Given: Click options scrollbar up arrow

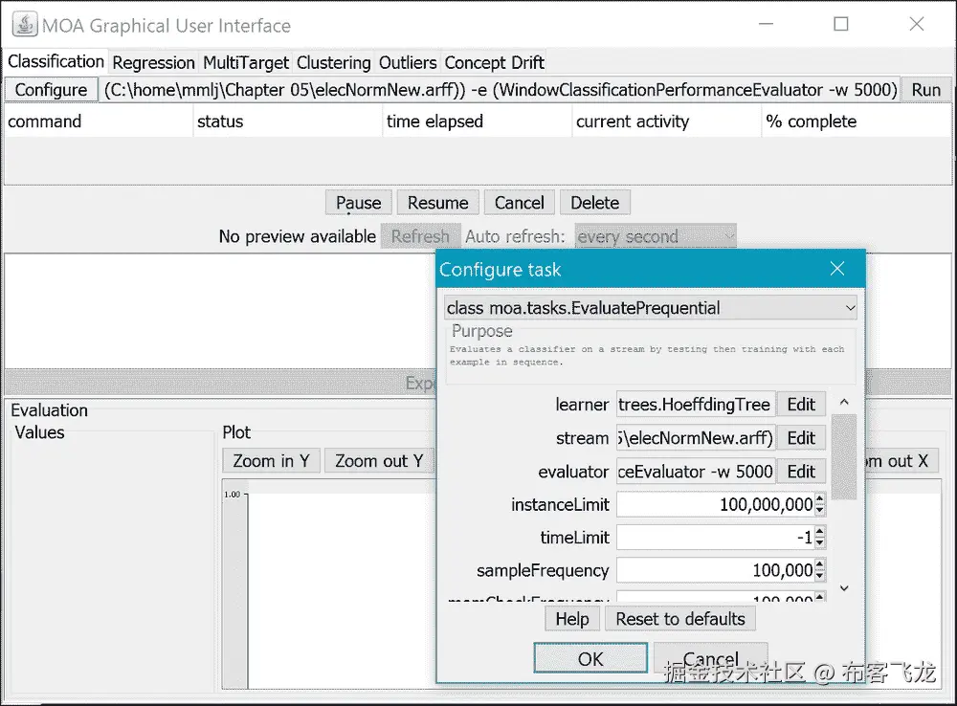Looking at the screenshot, I should (844, 402).
